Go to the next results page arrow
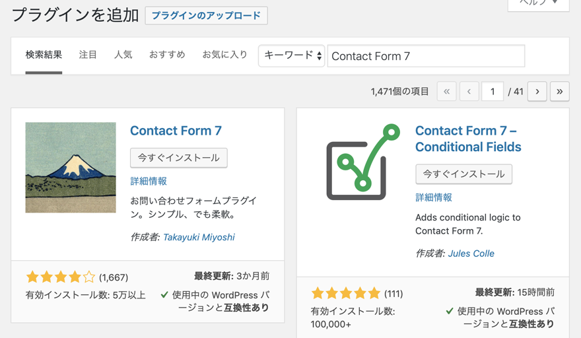Screen dimensions: 581x338 point(537,92)
